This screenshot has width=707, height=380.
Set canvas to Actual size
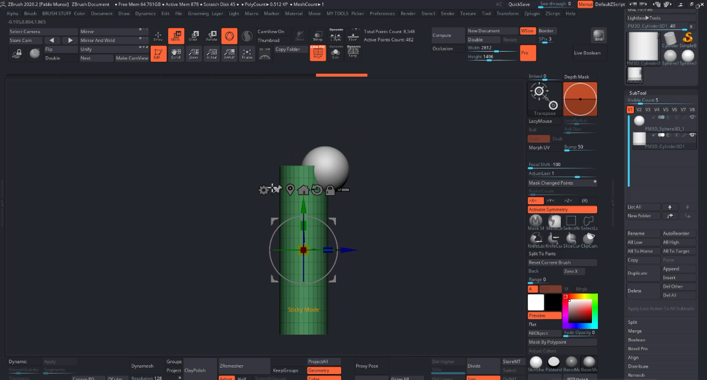211,54
